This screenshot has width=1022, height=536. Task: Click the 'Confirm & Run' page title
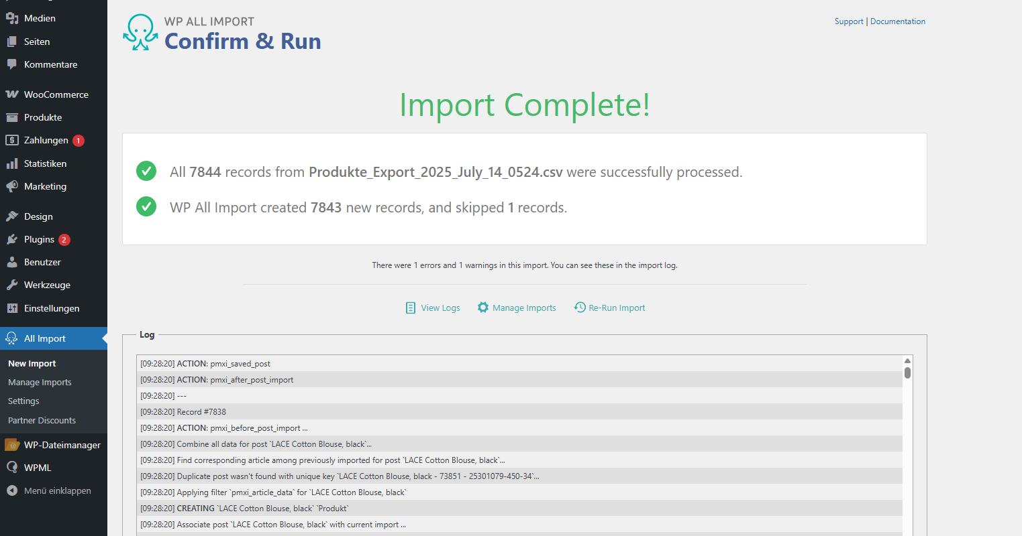(243, 41)
